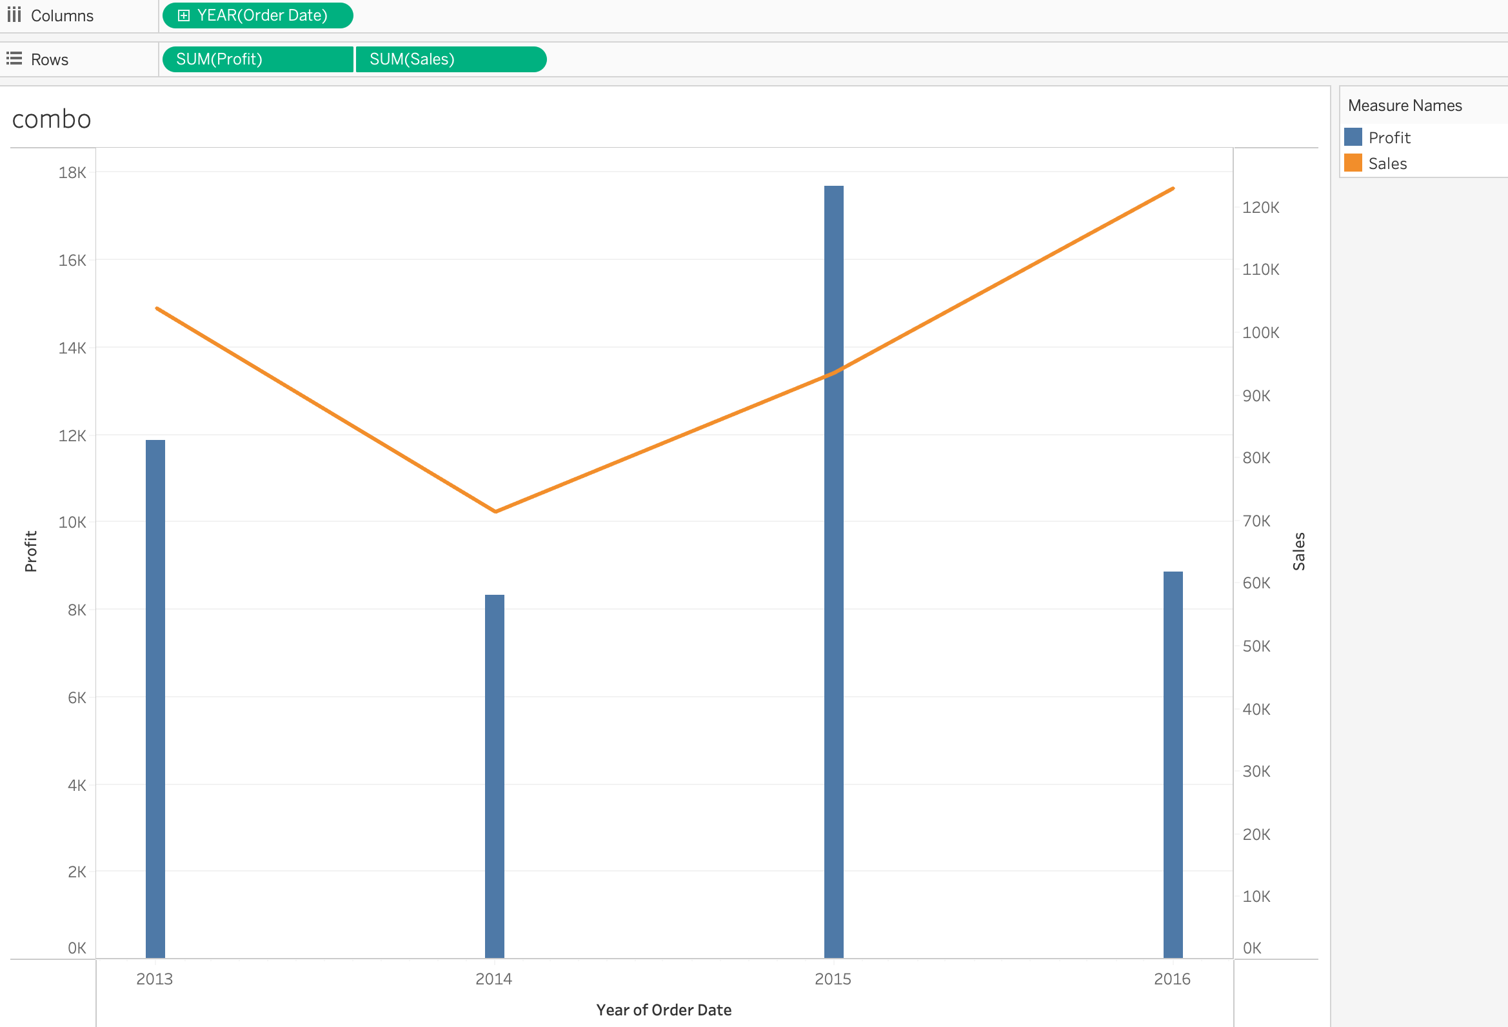Select the SUM(Profit) pill
This screenshot has width=1508, height=1027.
(x=257, y=59)
